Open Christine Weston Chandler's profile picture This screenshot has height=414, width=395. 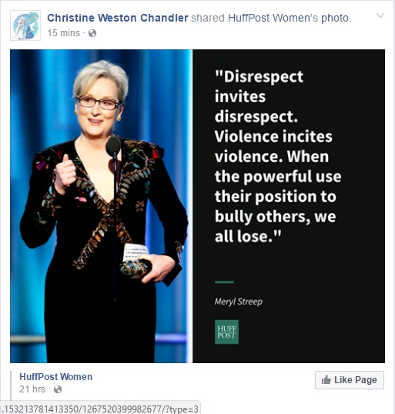25,25
